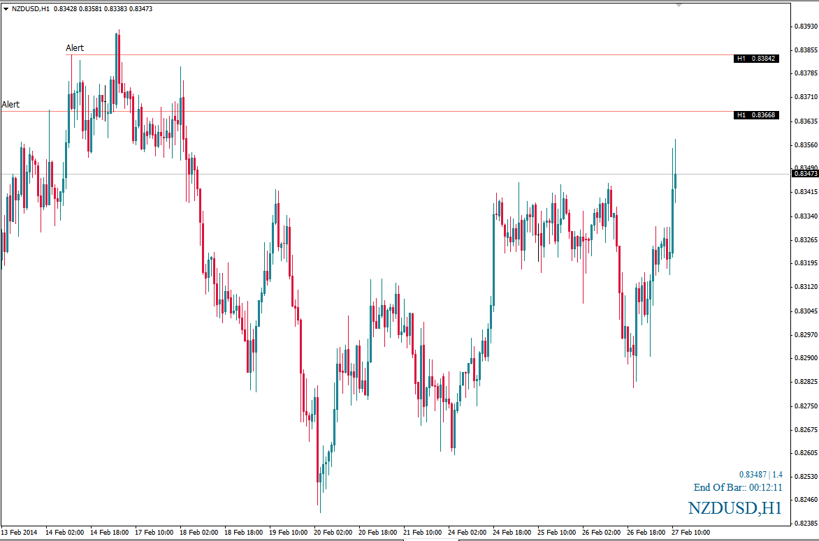The image size is (819, 541).
Task: Click the 24 Feb 18:00 time label
Action: point(512,532)
